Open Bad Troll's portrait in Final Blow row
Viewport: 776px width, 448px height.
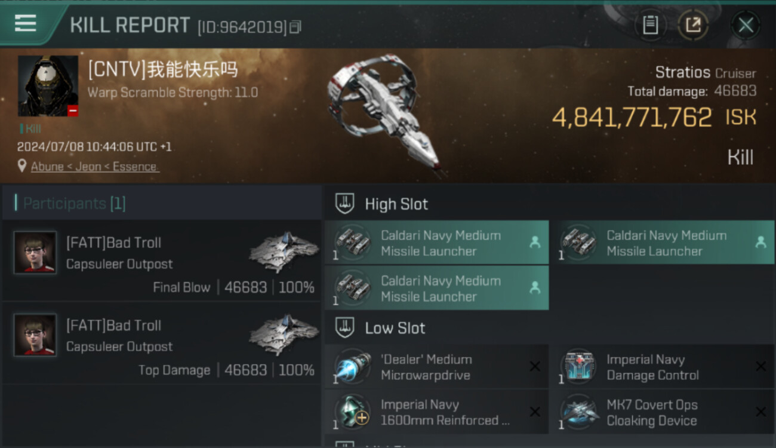35,253
